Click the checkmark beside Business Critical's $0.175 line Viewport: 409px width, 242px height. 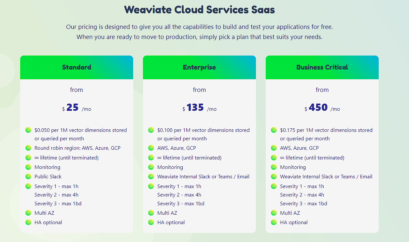(274, 130)
